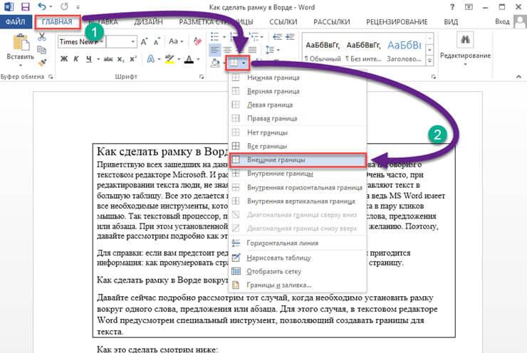Open font name dropdown list
Viewport: 527px width, 353px height.
pos(102,42)
